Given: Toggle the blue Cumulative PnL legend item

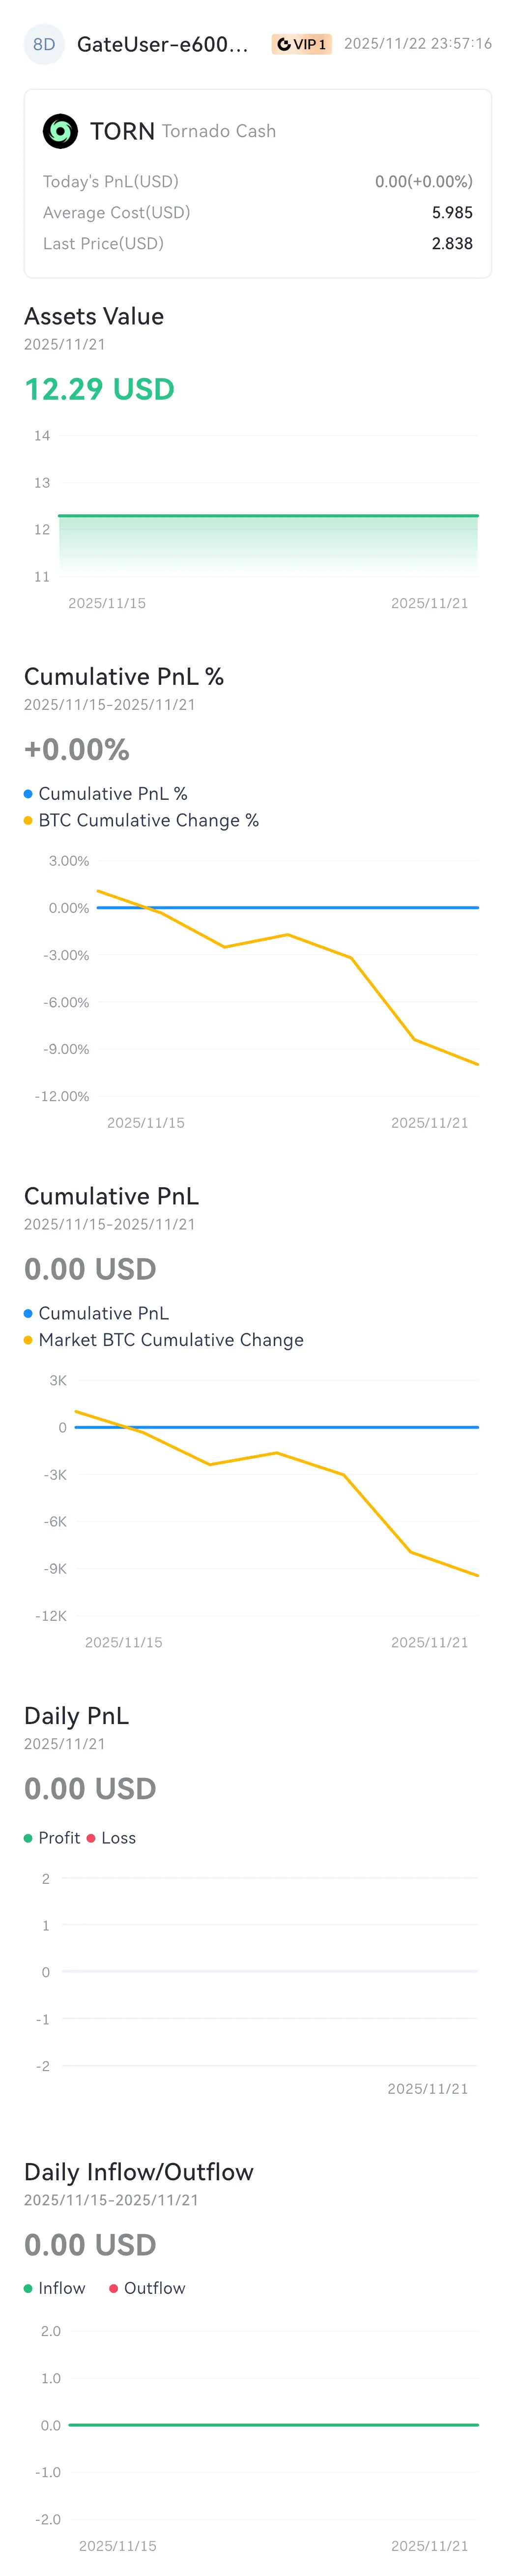Looking at the screenshot, I should [96, 1313].
